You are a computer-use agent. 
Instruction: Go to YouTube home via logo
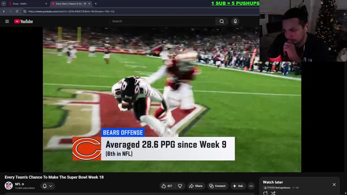click(24, 21)
